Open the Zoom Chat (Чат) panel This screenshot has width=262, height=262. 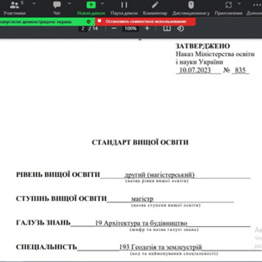point(57,8)
